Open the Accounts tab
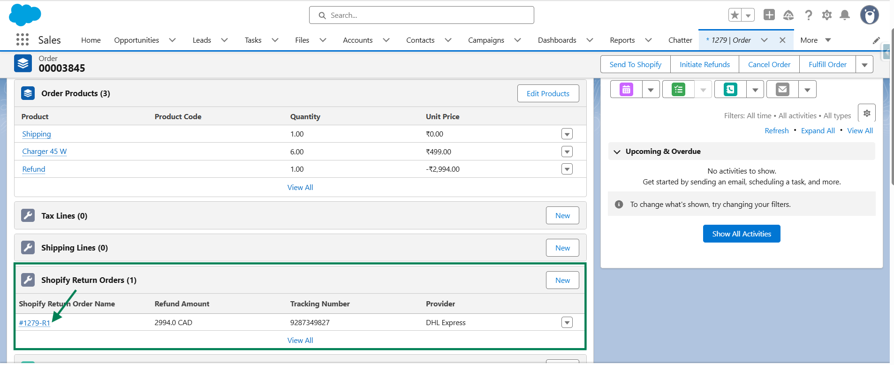Viewport: 894px width, 365px height. [x=358, y=40]
